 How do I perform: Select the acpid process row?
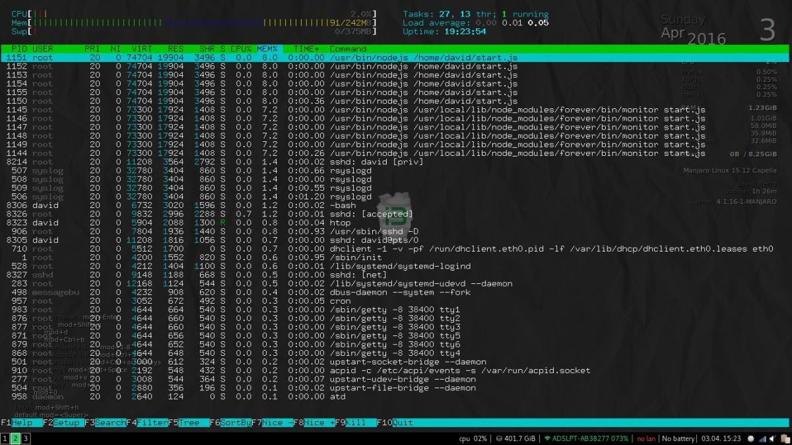pos(396,370)
